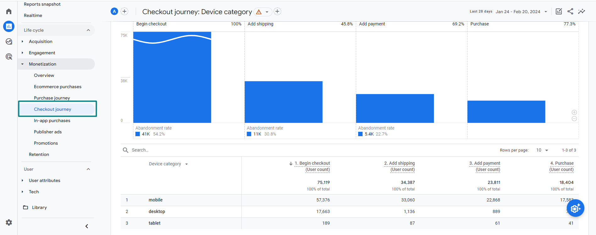The height and width of the screenshot is (235, 596).
Task: Click the date range Jan 24 - Feb 20, 2024
Action: (518, 12)
